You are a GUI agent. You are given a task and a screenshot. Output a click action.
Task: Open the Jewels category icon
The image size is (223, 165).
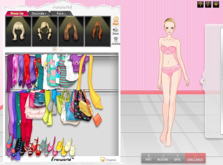click(x=116, y=41)
